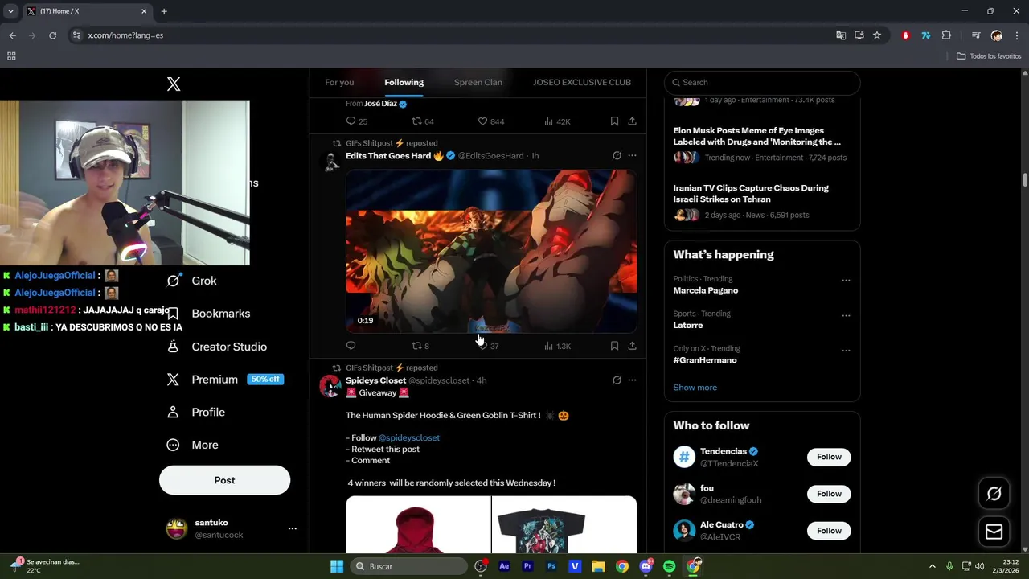Click the browser address bar
Viewport: 1029px width, 579px height.
tap(450, 35)
